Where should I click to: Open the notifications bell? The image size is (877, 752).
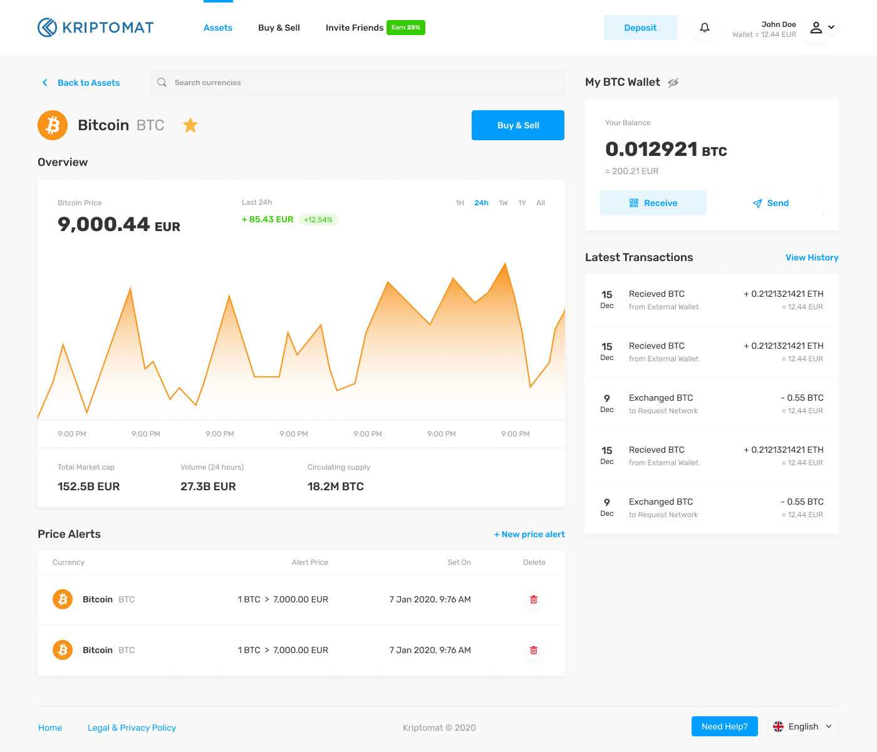click(705, 28)
